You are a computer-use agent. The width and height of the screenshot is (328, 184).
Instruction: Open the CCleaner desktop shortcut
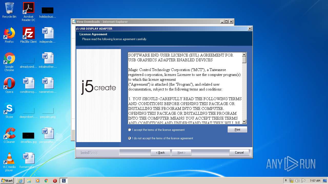[x=9, y=135]
